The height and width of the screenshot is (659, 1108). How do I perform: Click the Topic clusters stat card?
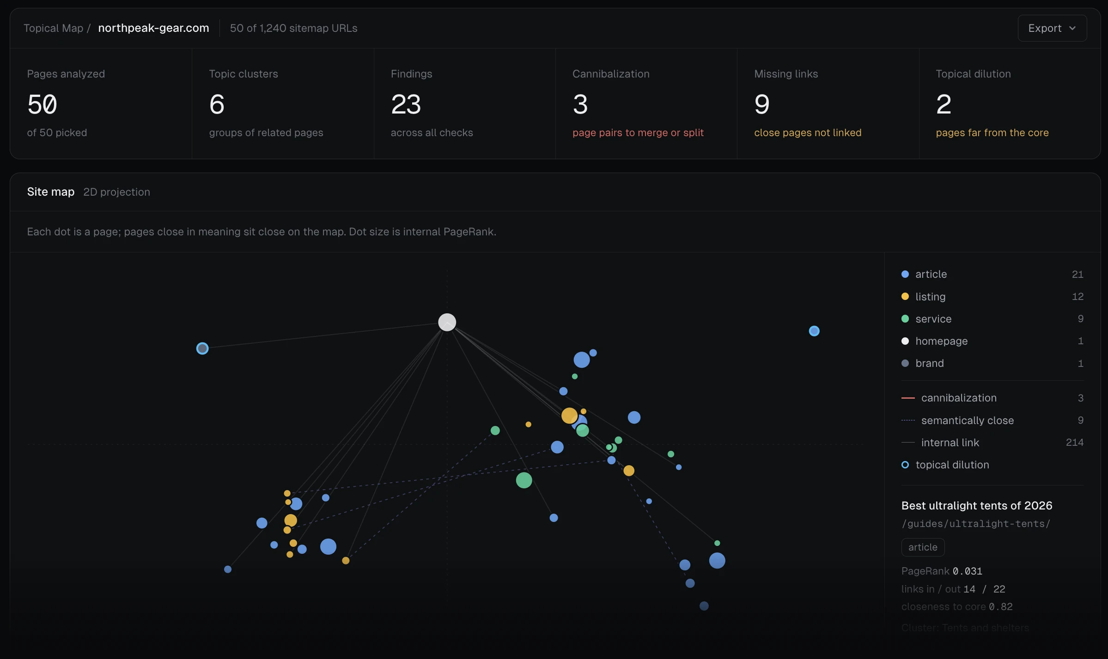(283, 104)
